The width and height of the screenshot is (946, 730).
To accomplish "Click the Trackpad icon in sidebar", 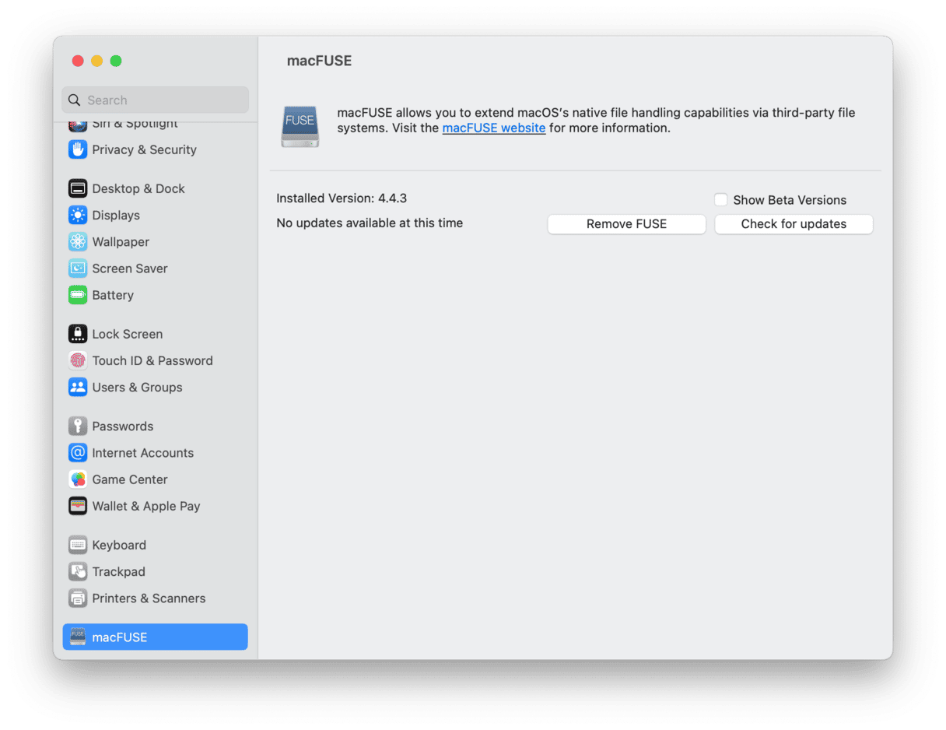I will pyautogui.click(x=78, y=571).
